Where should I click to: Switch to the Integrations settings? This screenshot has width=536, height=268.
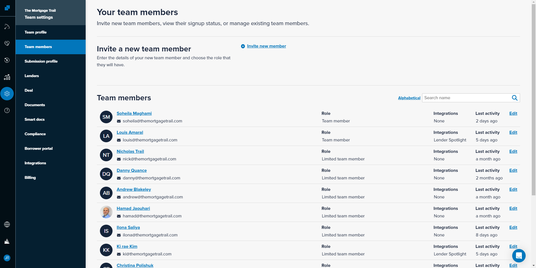coord(35,163)
